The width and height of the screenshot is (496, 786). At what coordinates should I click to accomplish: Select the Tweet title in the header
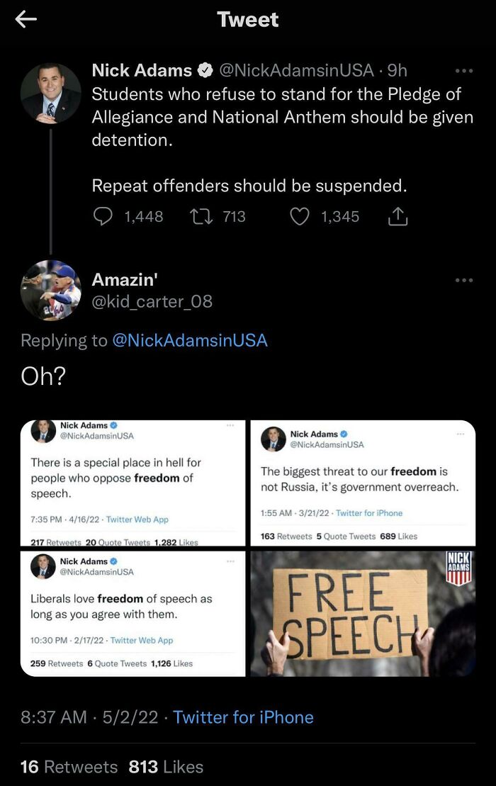click(247, 19)
